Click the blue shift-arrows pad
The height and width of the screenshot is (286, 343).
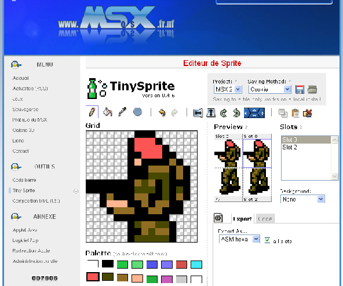(x=254, y=113)
